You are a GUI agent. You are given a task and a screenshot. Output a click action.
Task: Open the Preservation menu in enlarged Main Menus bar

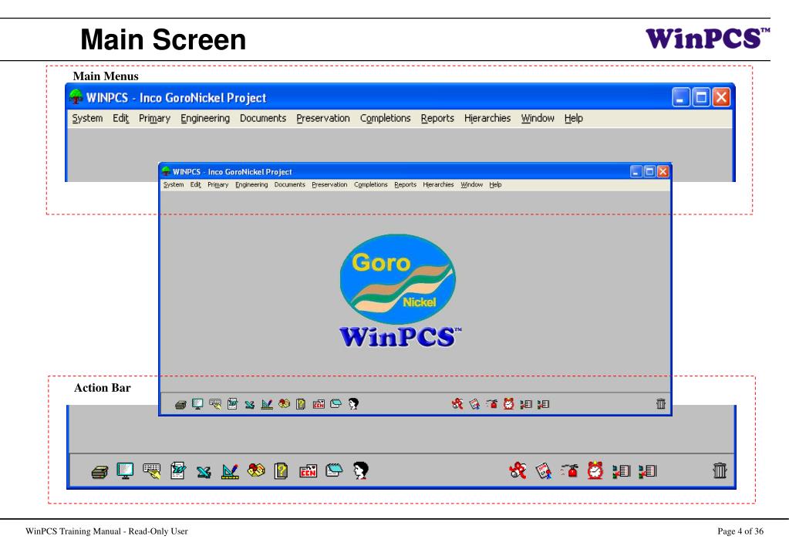pyautogui.click(x=323, y=118)
